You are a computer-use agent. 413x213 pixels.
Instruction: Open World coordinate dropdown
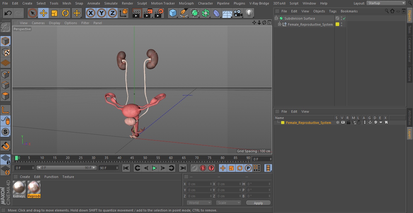[199, 203]
